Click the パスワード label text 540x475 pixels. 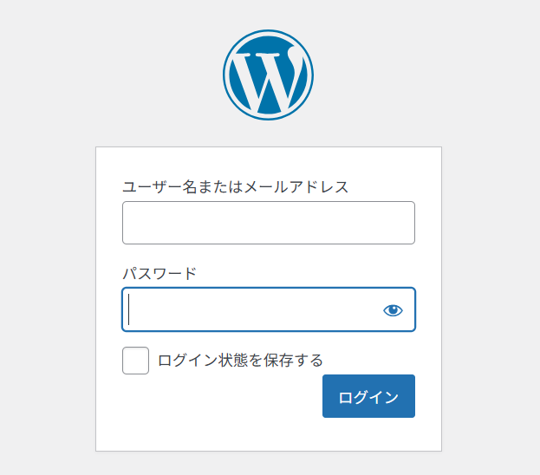pyautogui.click(x=159, y=273)
